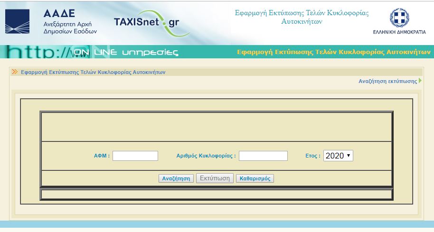
Task: Click the TAXISnet.gr logo
Action: 148,22
